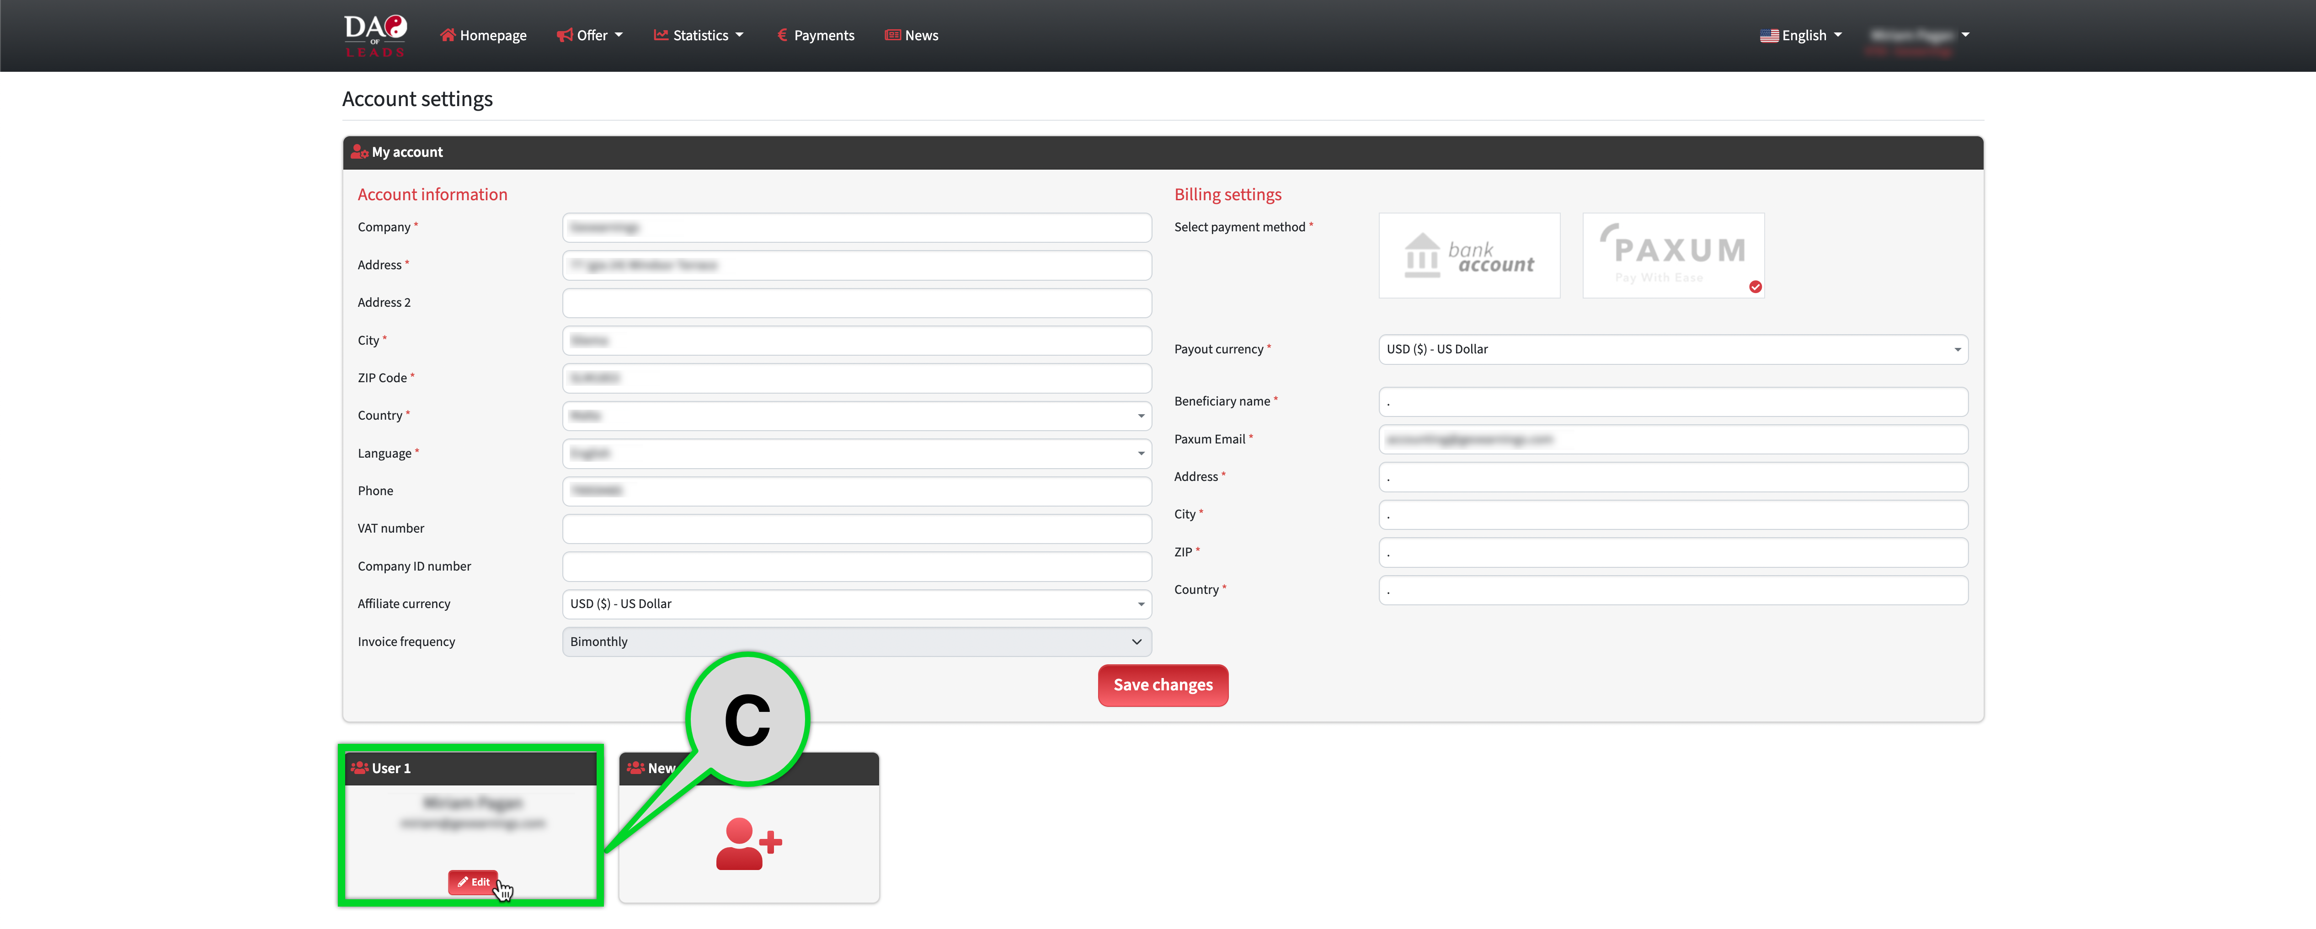Click the My account header icon

(360, 152)
